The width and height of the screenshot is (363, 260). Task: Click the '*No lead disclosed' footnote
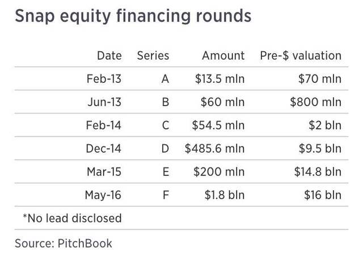click(x=72, y=218)
